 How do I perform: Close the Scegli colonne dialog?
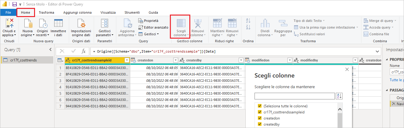[347, 69]
